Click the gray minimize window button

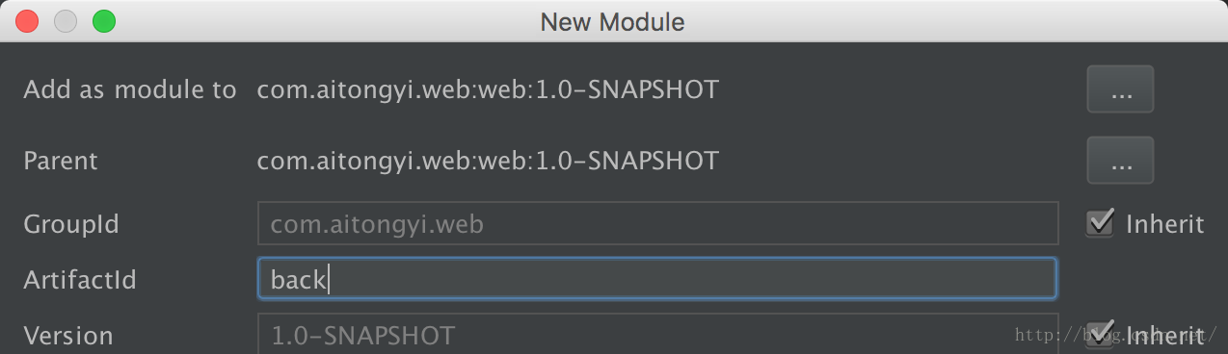click(65, 20)
